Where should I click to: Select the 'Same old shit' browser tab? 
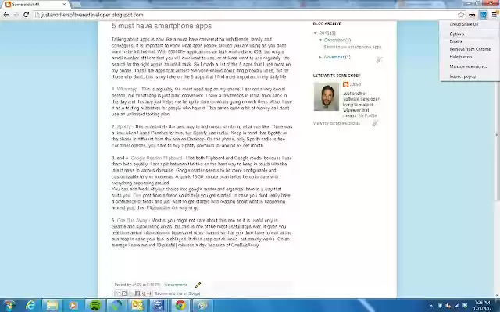point(35,5)
